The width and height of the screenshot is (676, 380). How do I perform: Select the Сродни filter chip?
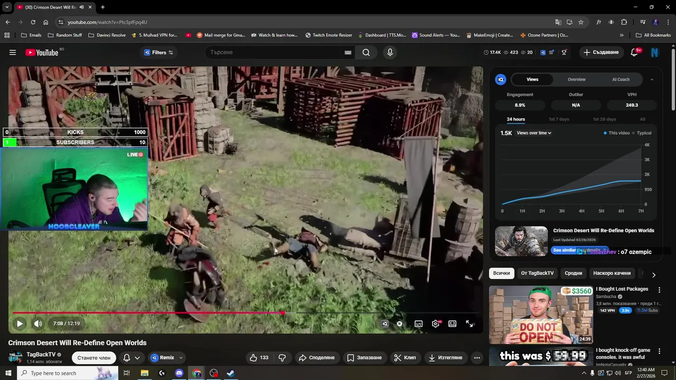click(x=573, y=273)
